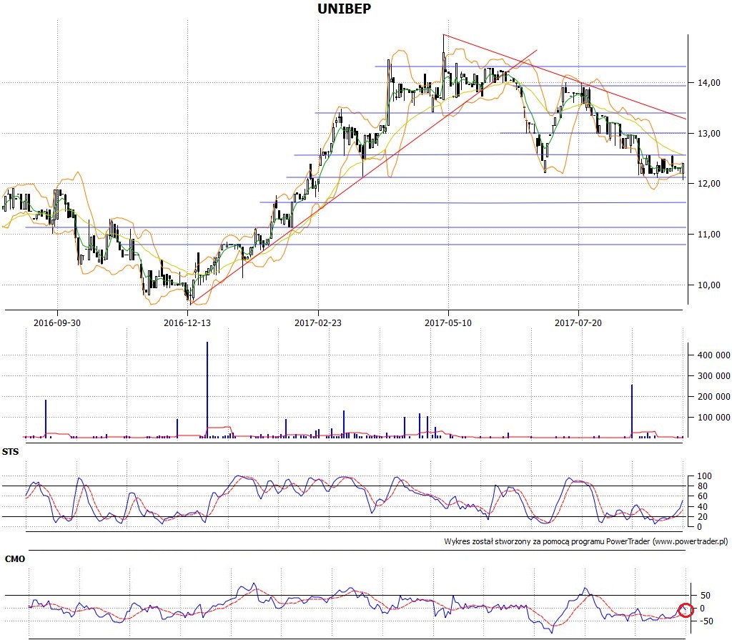732x640 pixels.
Task: Click the volume bar near September 2016
Action: pos(46,418)
